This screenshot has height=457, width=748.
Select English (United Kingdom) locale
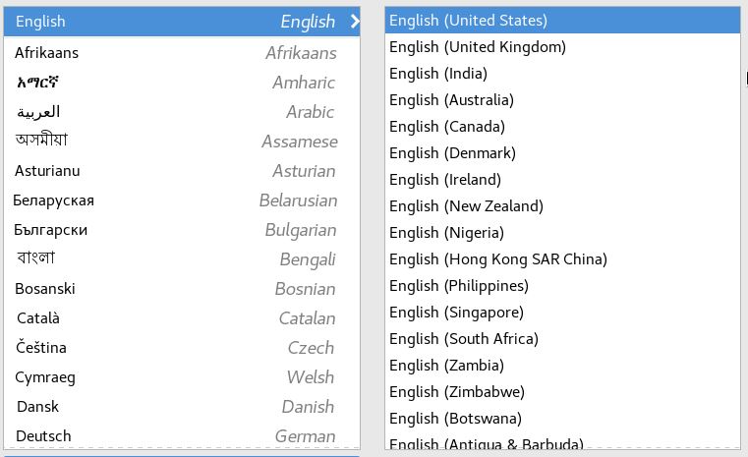[x=477, y=47]
